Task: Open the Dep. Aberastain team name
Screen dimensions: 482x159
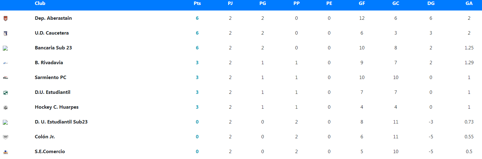Action: 53,18
